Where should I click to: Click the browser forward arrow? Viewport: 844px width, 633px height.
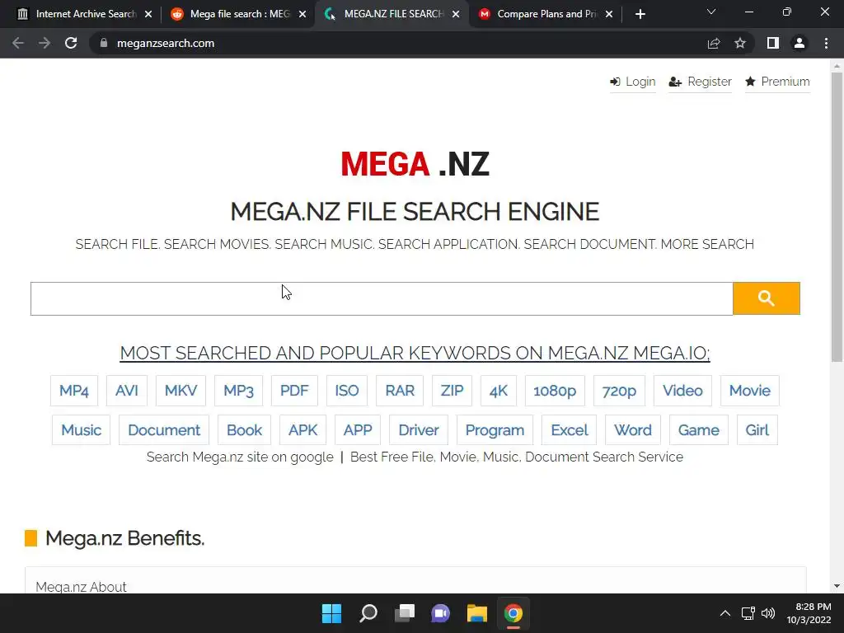[45, 43]
